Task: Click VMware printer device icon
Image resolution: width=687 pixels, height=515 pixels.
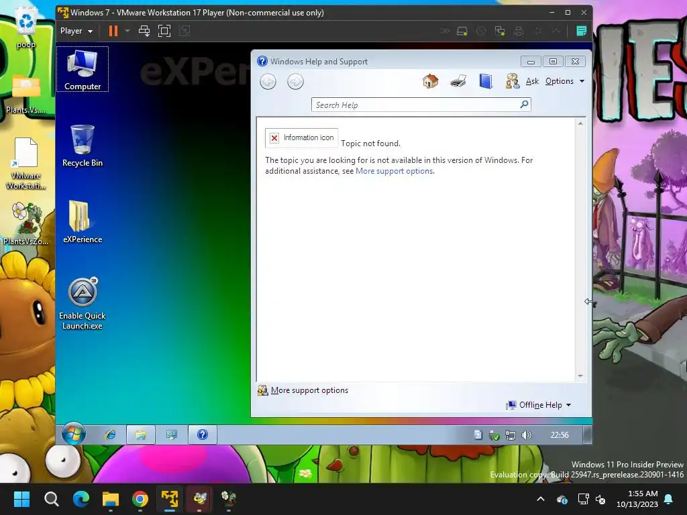Action: [x=519, y=31]
